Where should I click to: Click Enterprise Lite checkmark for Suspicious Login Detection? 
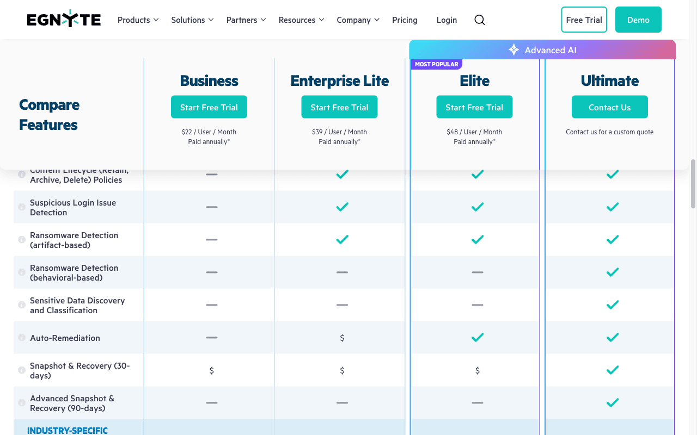point(342,207)
